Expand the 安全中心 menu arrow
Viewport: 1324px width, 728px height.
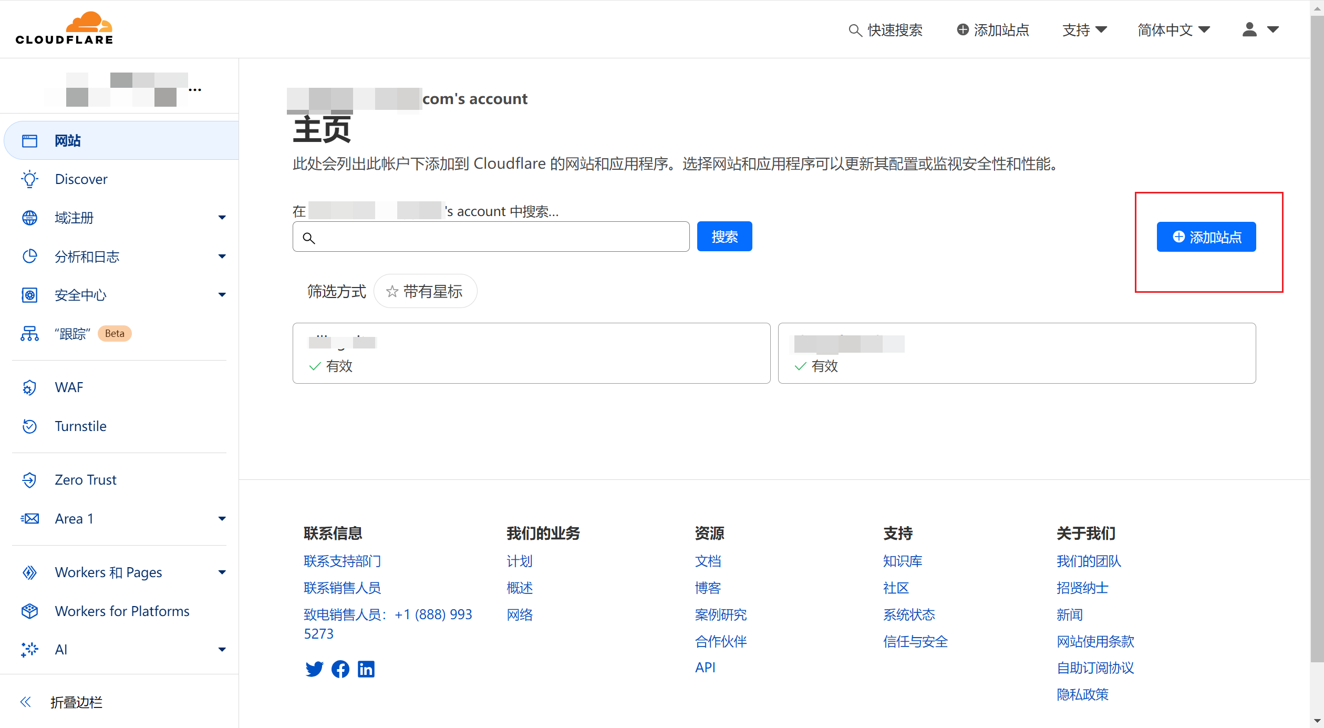(x=222, y=295)
